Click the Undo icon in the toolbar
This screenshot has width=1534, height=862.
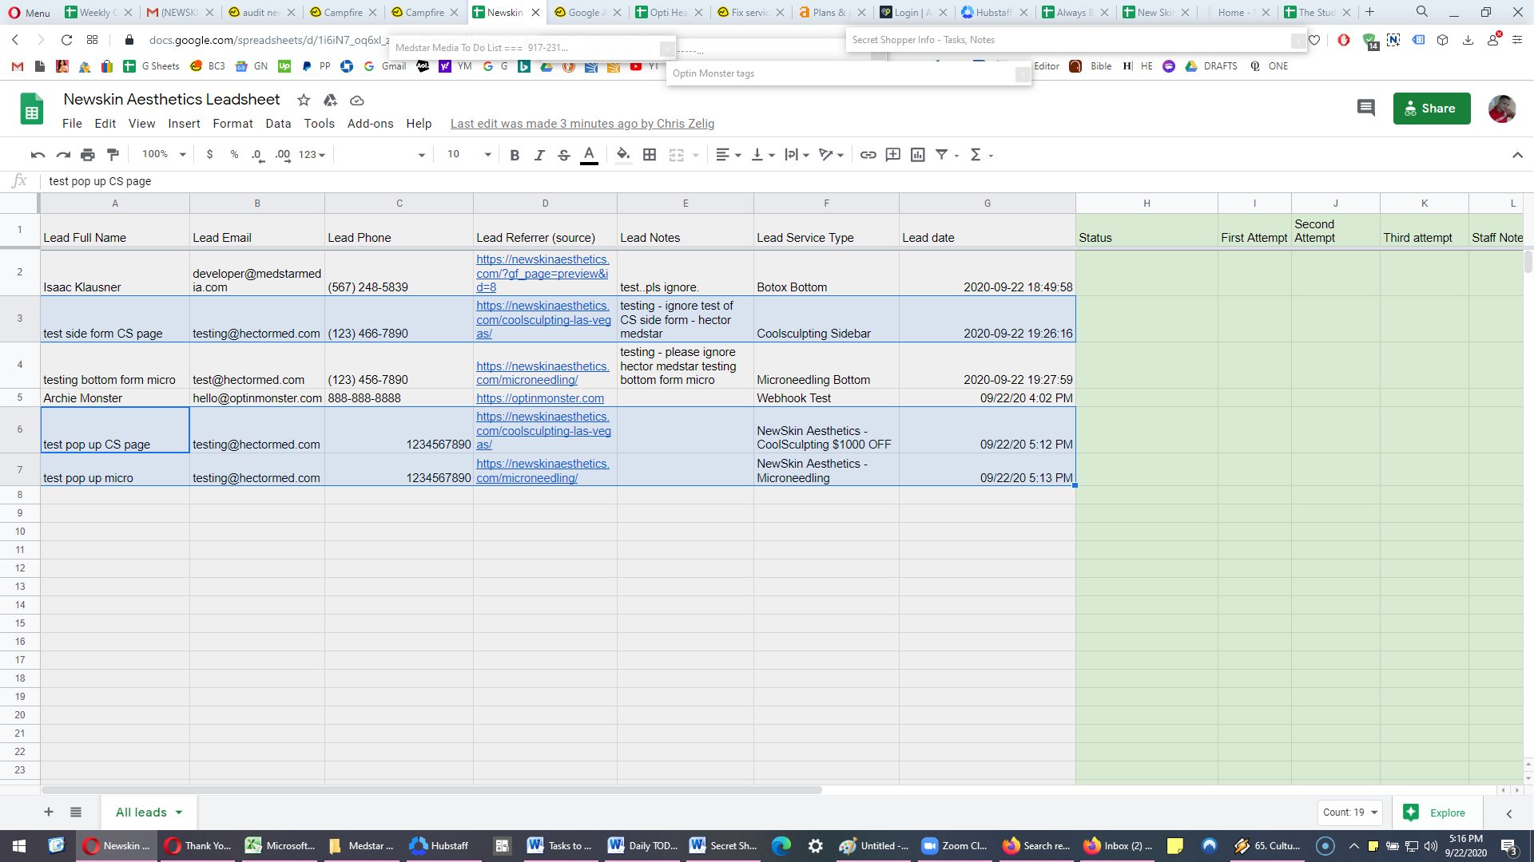[38, 155]
